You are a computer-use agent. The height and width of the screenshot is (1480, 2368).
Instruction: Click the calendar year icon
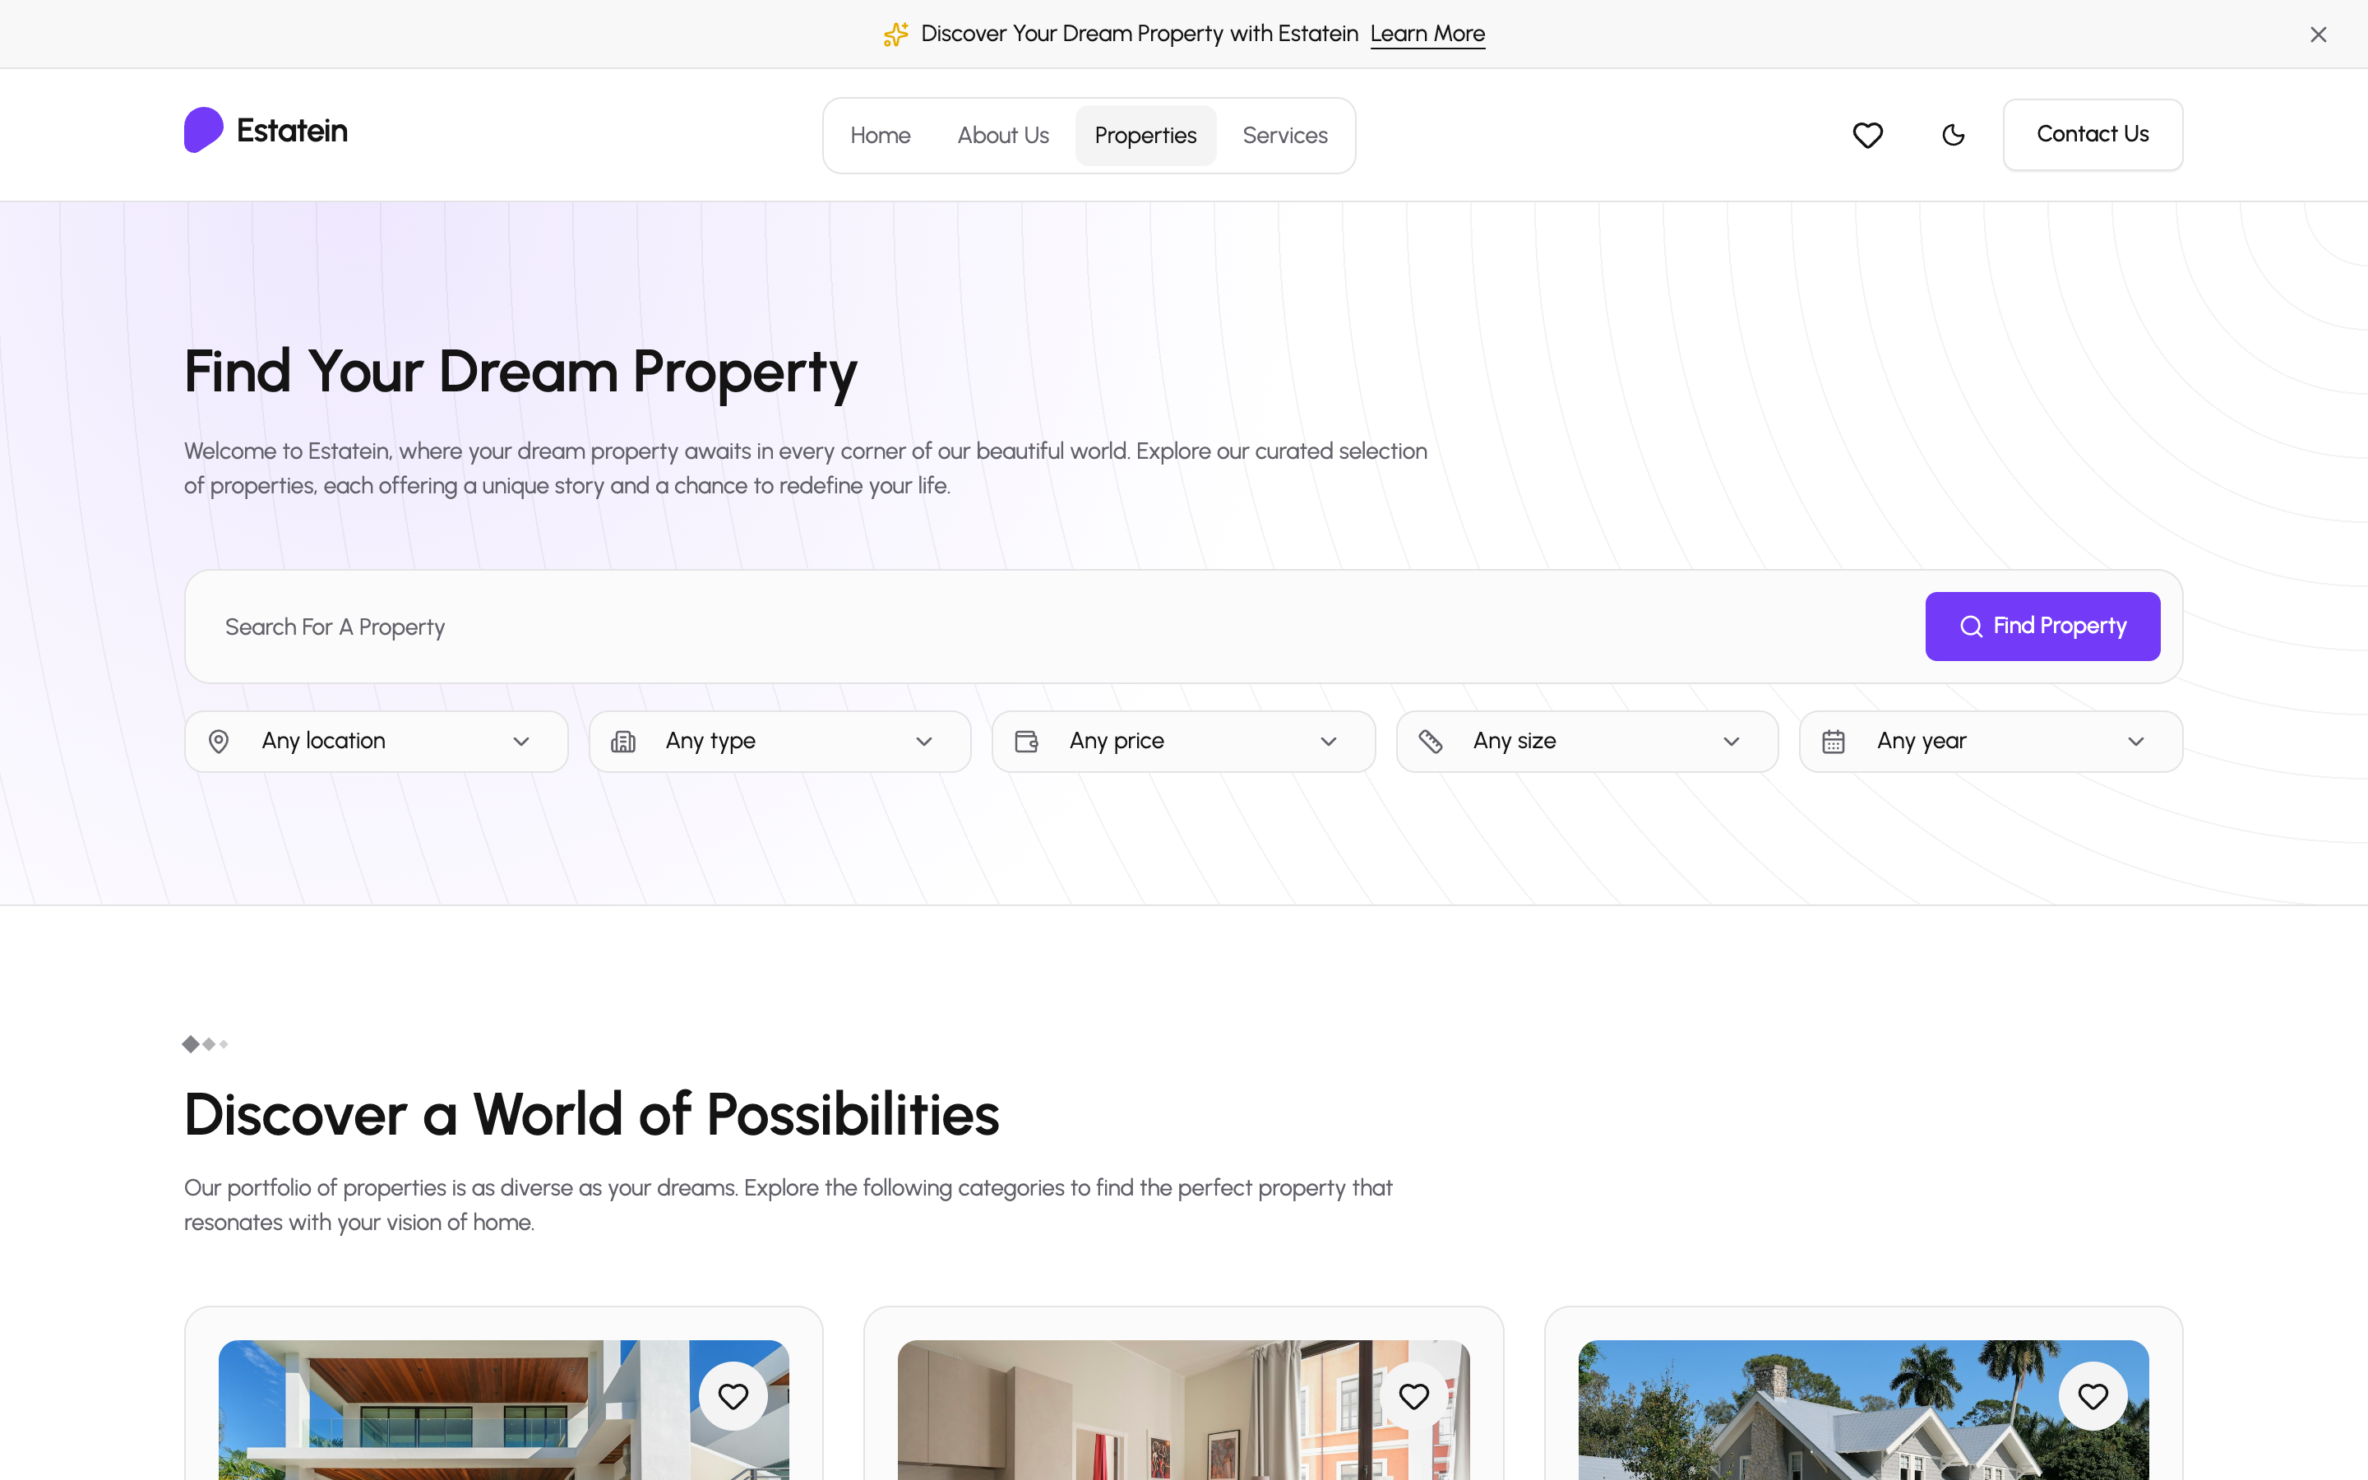pos(1834,742)
